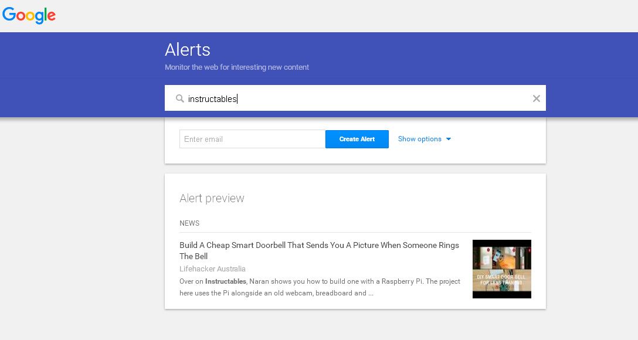Viewport: 638px width, 340px height.
Task: Click the Alert preview heading
Action: (x=212, y=198)
